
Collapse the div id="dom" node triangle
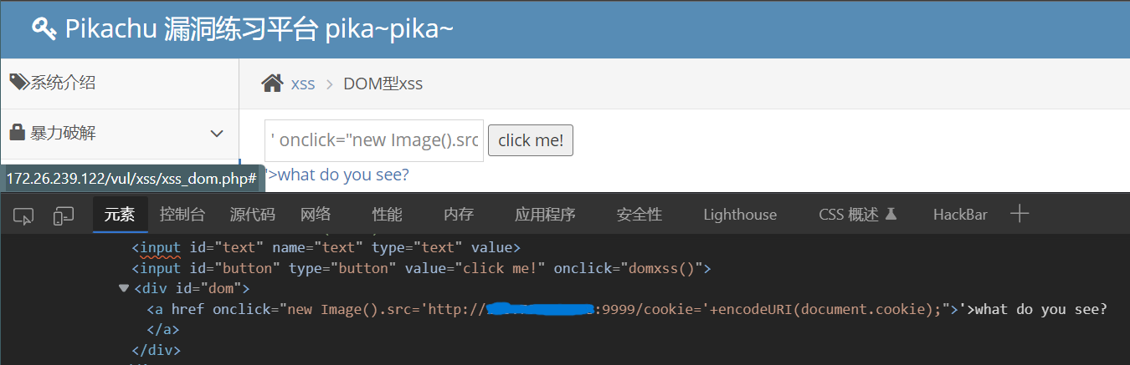(124, 289)
